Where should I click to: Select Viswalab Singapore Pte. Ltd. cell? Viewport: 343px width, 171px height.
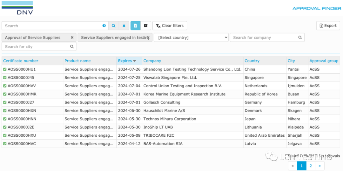[x=170, y=77]
